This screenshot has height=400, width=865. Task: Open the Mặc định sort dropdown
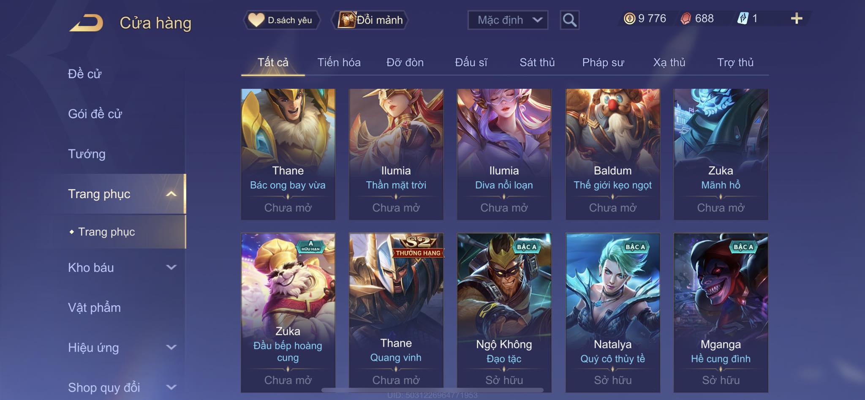508,20
